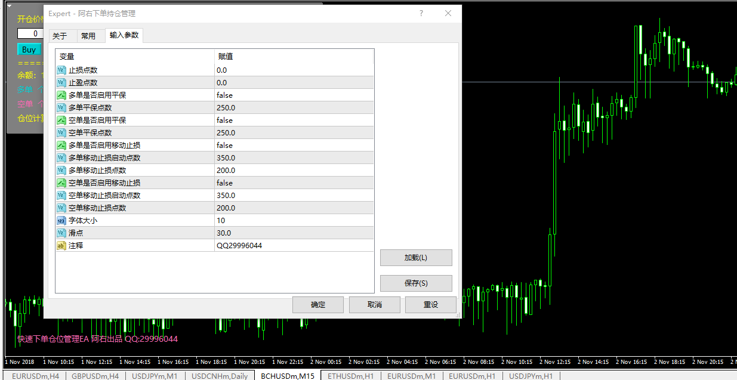The width and height of the screenshot is (737, 380).
Task: Click the 加载(L) button
Action: point(415,258)
